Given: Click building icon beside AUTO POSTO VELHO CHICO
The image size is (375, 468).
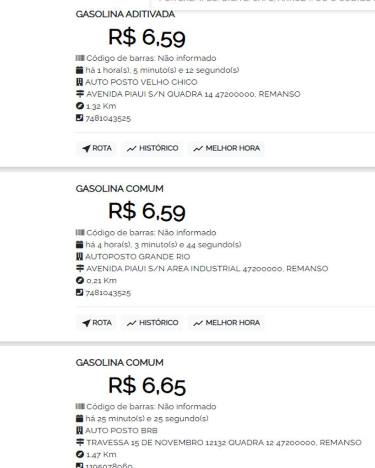Looking at the screenshot, I should tap(80, 82).
